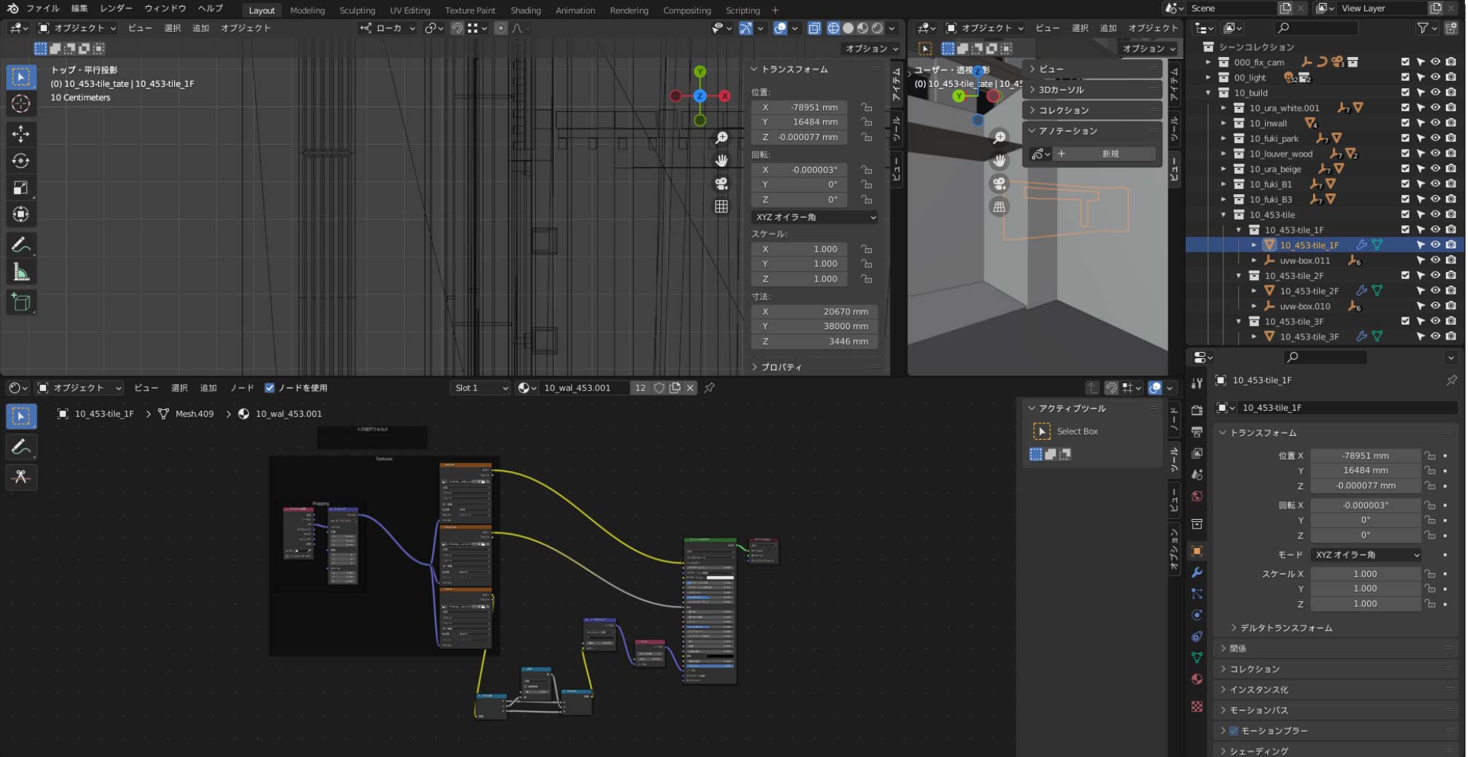Click the camera view icon in viewport gizmo

pos(721,183)
